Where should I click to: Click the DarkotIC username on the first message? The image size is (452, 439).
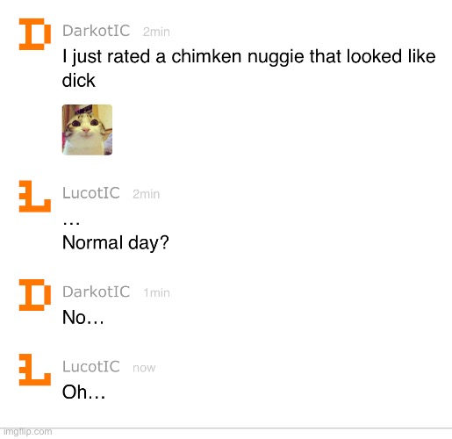click(97, 31)
